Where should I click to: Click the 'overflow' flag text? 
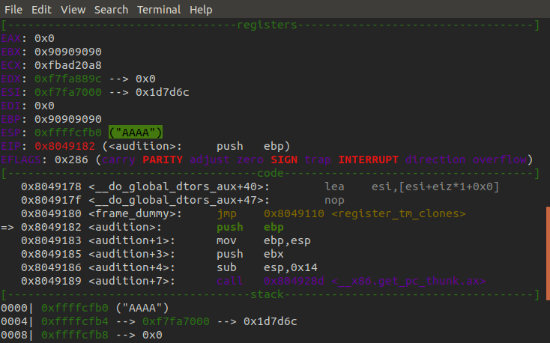coord(500,160)
